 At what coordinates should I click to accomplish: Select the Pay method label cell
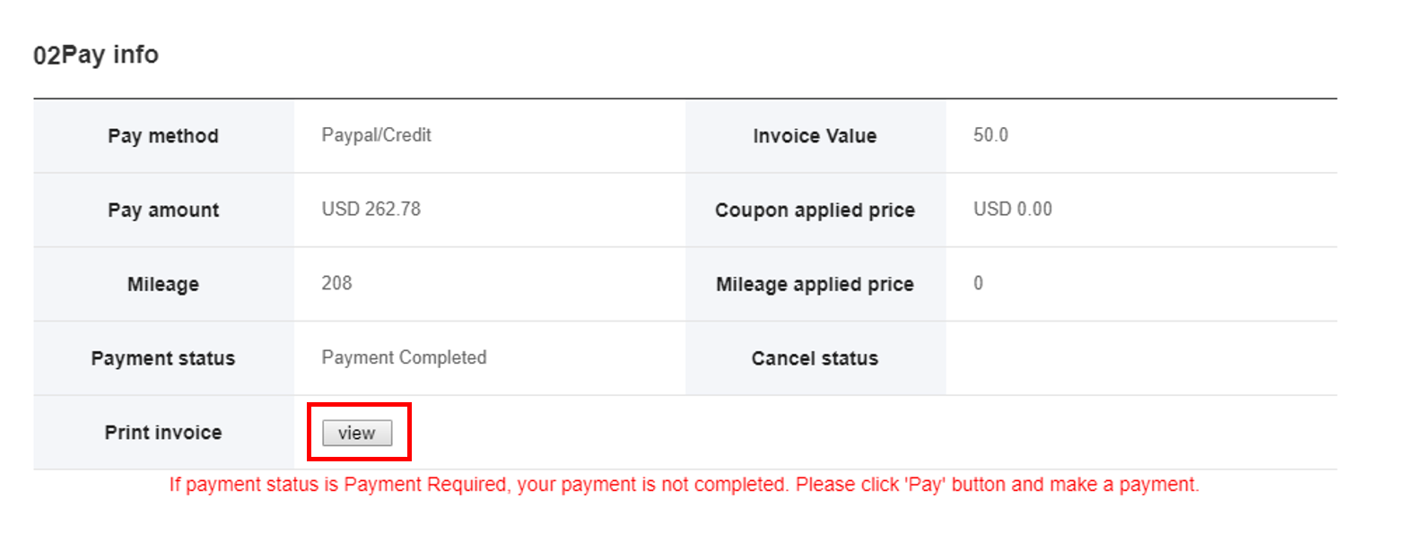[163, 136]
